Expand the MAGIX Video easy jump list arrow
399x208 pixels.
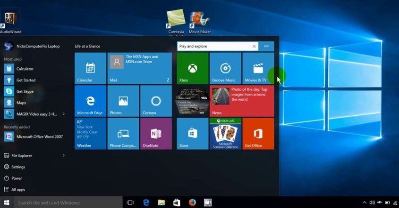[x=64, y=114]
